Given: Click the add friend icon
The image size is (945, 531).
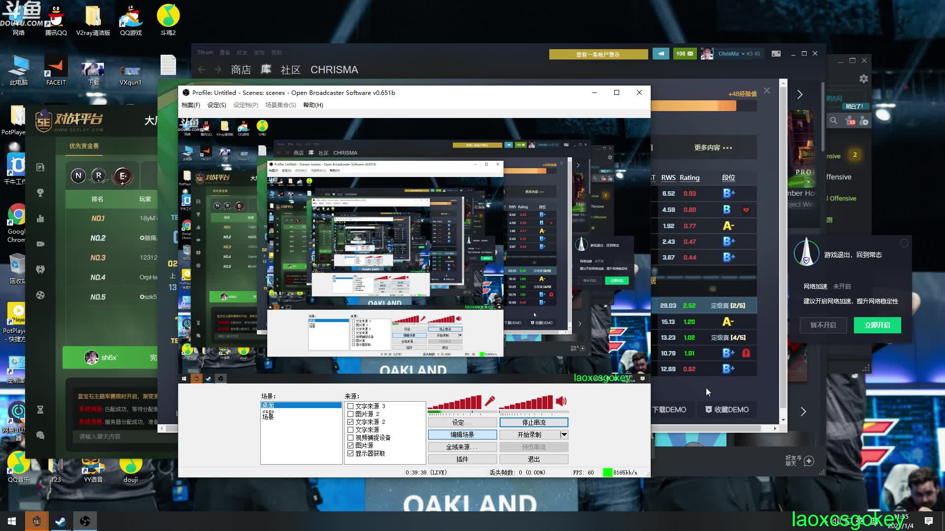Looking at the screenshot, I should (x=864, y=121).
